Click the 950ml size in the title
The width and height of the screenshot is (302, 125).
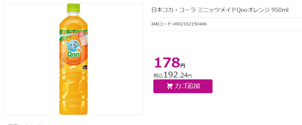pos(280,10)
